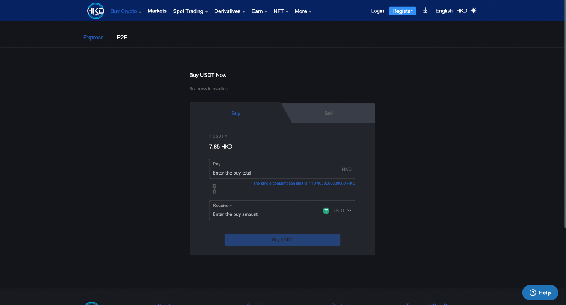Screen dimensions: 566x305
Task: Expand the More menu
Action: (303, 11)
